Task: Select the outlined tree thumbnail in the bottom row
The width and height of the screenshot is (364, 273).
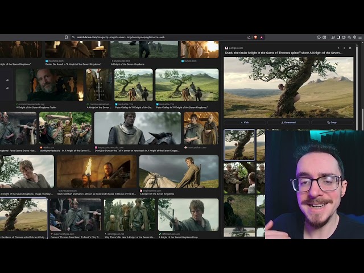Action: pos(24,215)
